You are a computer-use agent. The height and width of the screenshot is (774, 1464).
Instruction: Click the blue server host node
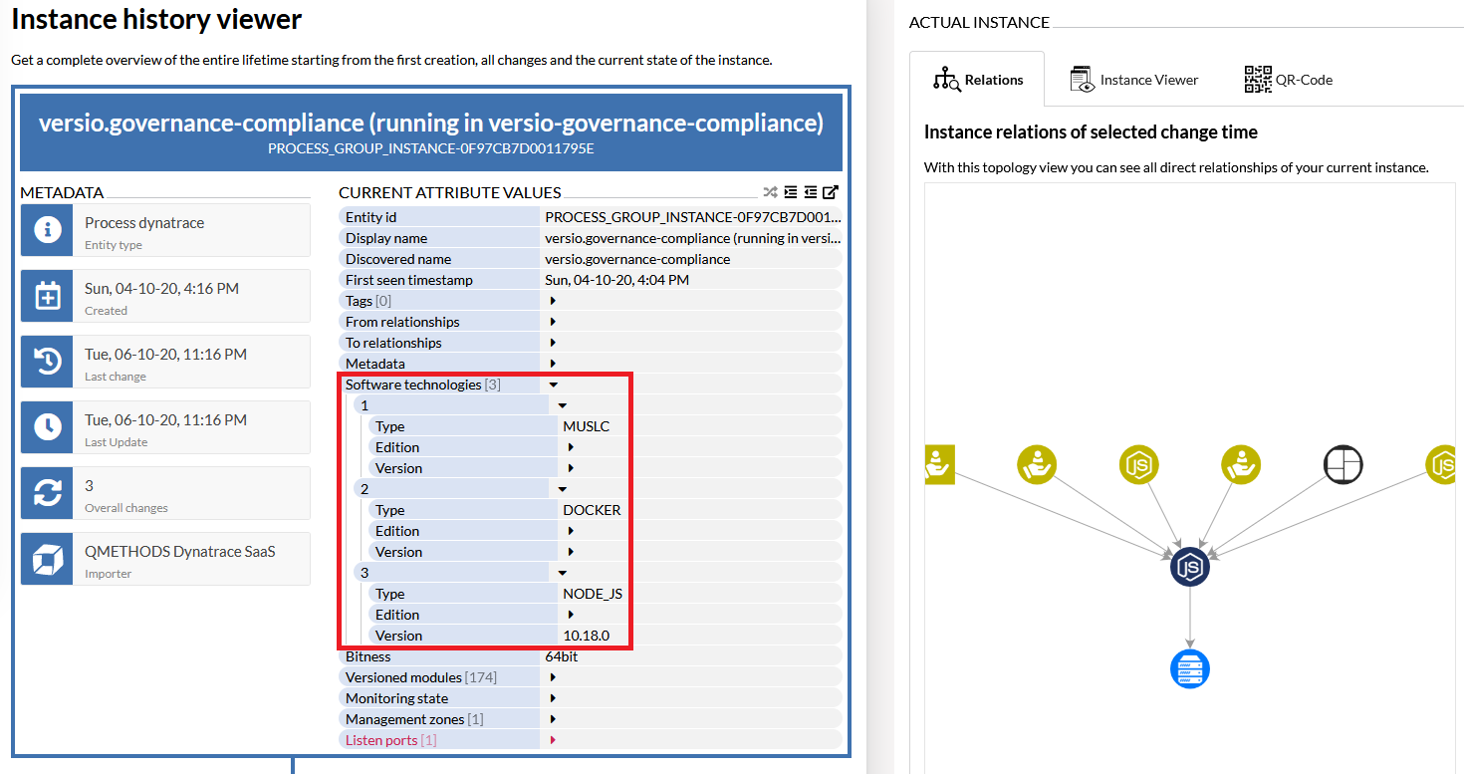(x=1189, y=668)
